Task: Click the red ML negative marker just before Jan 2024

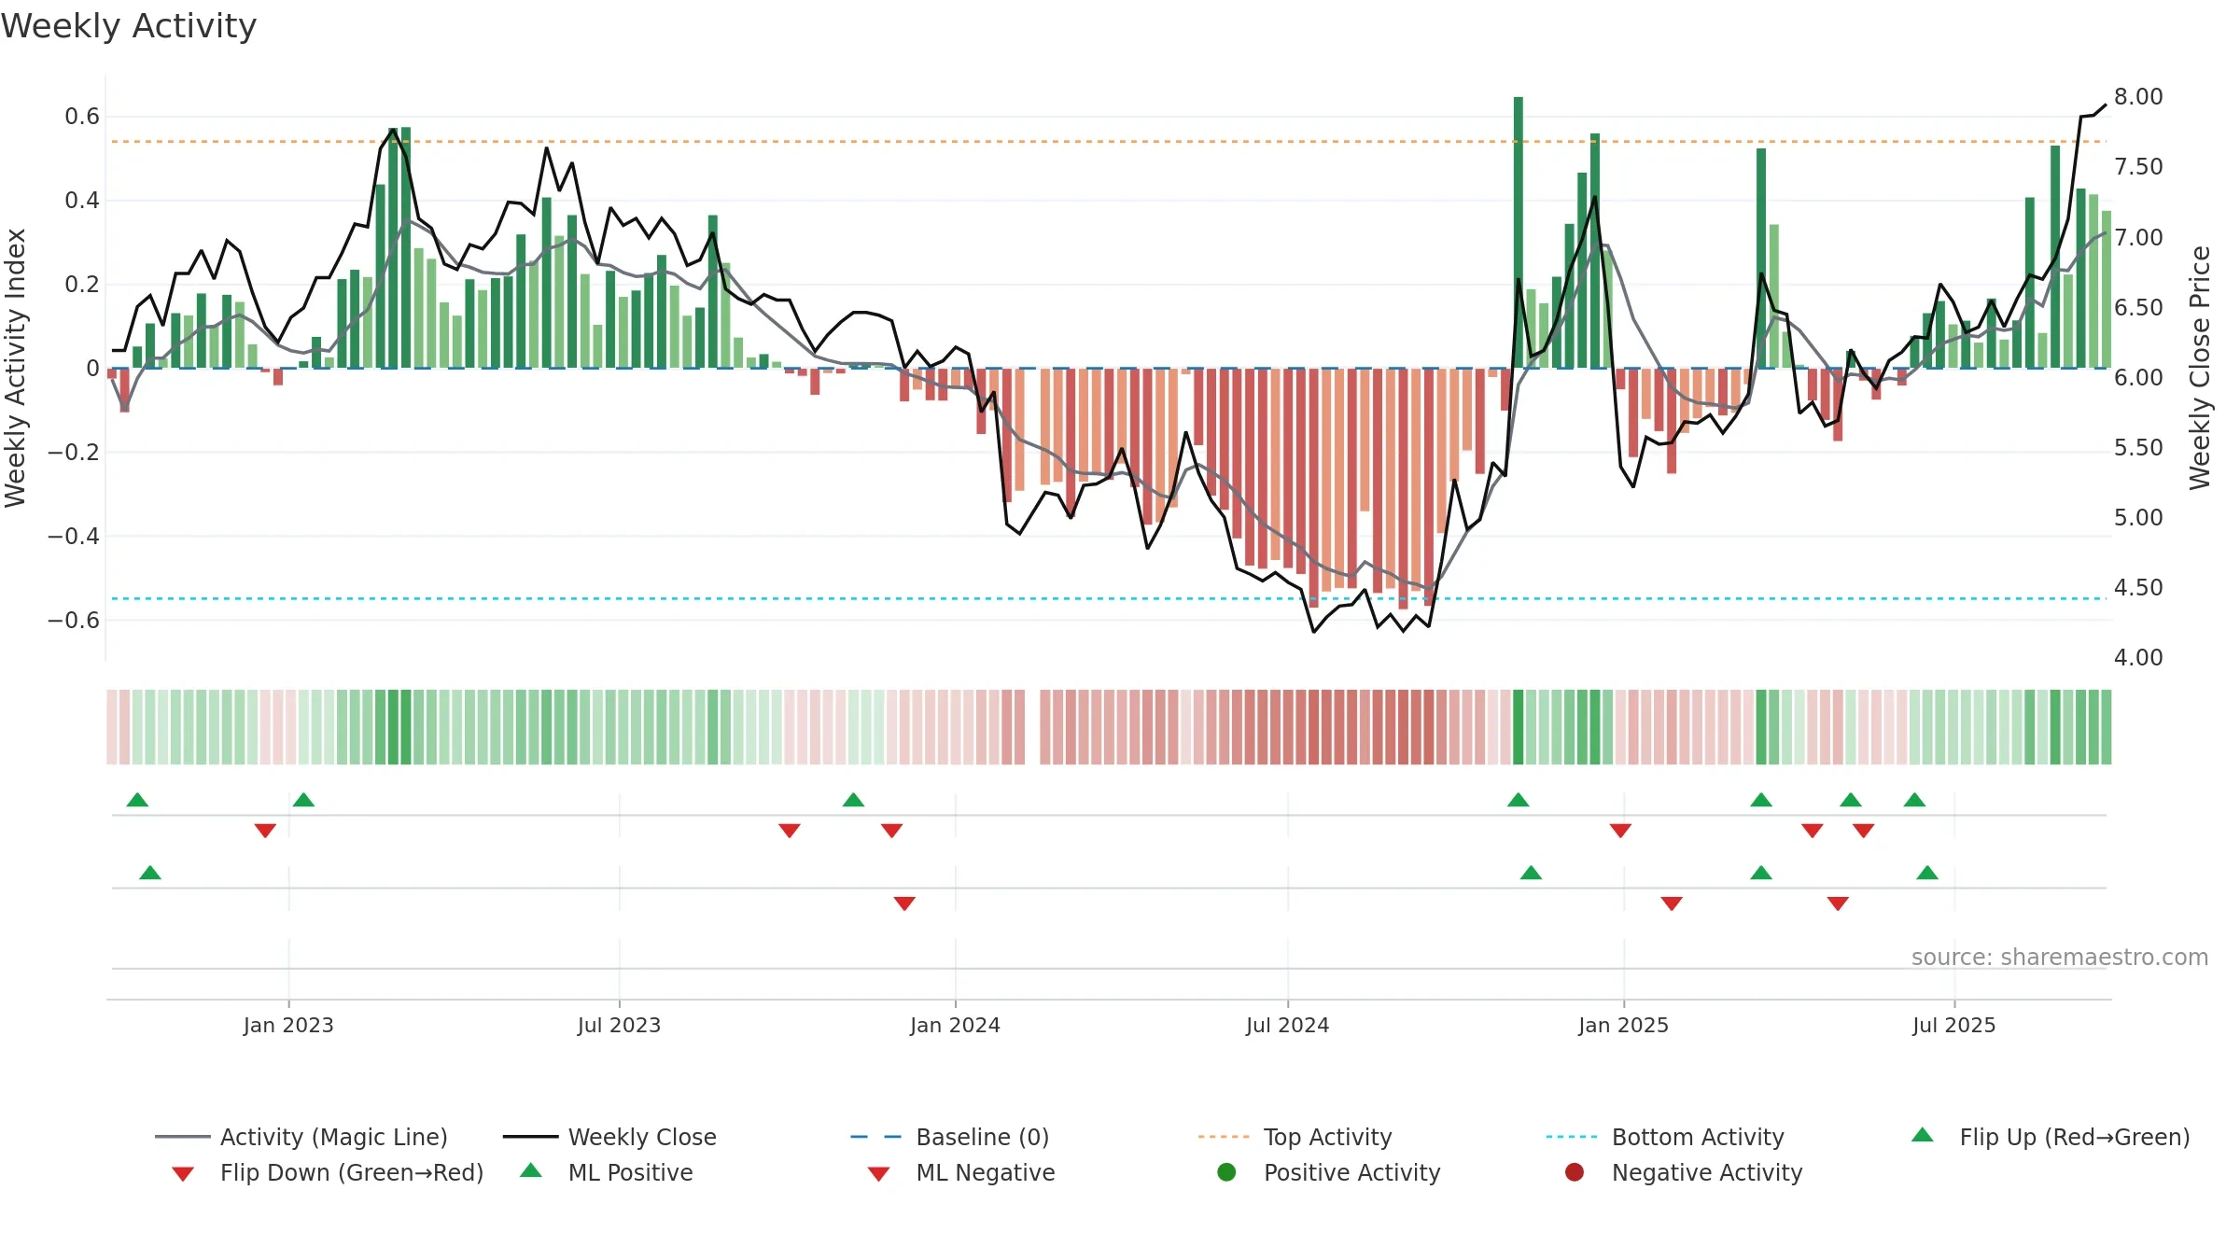Action: tap(904, 903)
